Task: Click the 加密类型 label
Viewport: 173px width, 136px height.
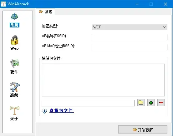Action: tap(50, 26)
